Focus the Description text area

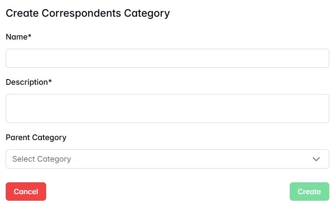tap(167, 108)
